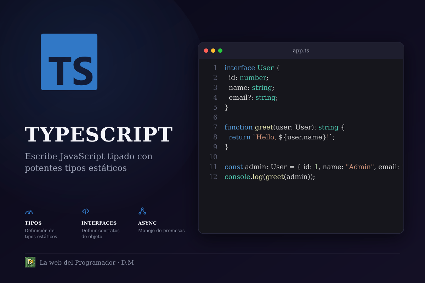
Task: Click the branch nodes icon above ASYNC
Action: coord(142,211)
